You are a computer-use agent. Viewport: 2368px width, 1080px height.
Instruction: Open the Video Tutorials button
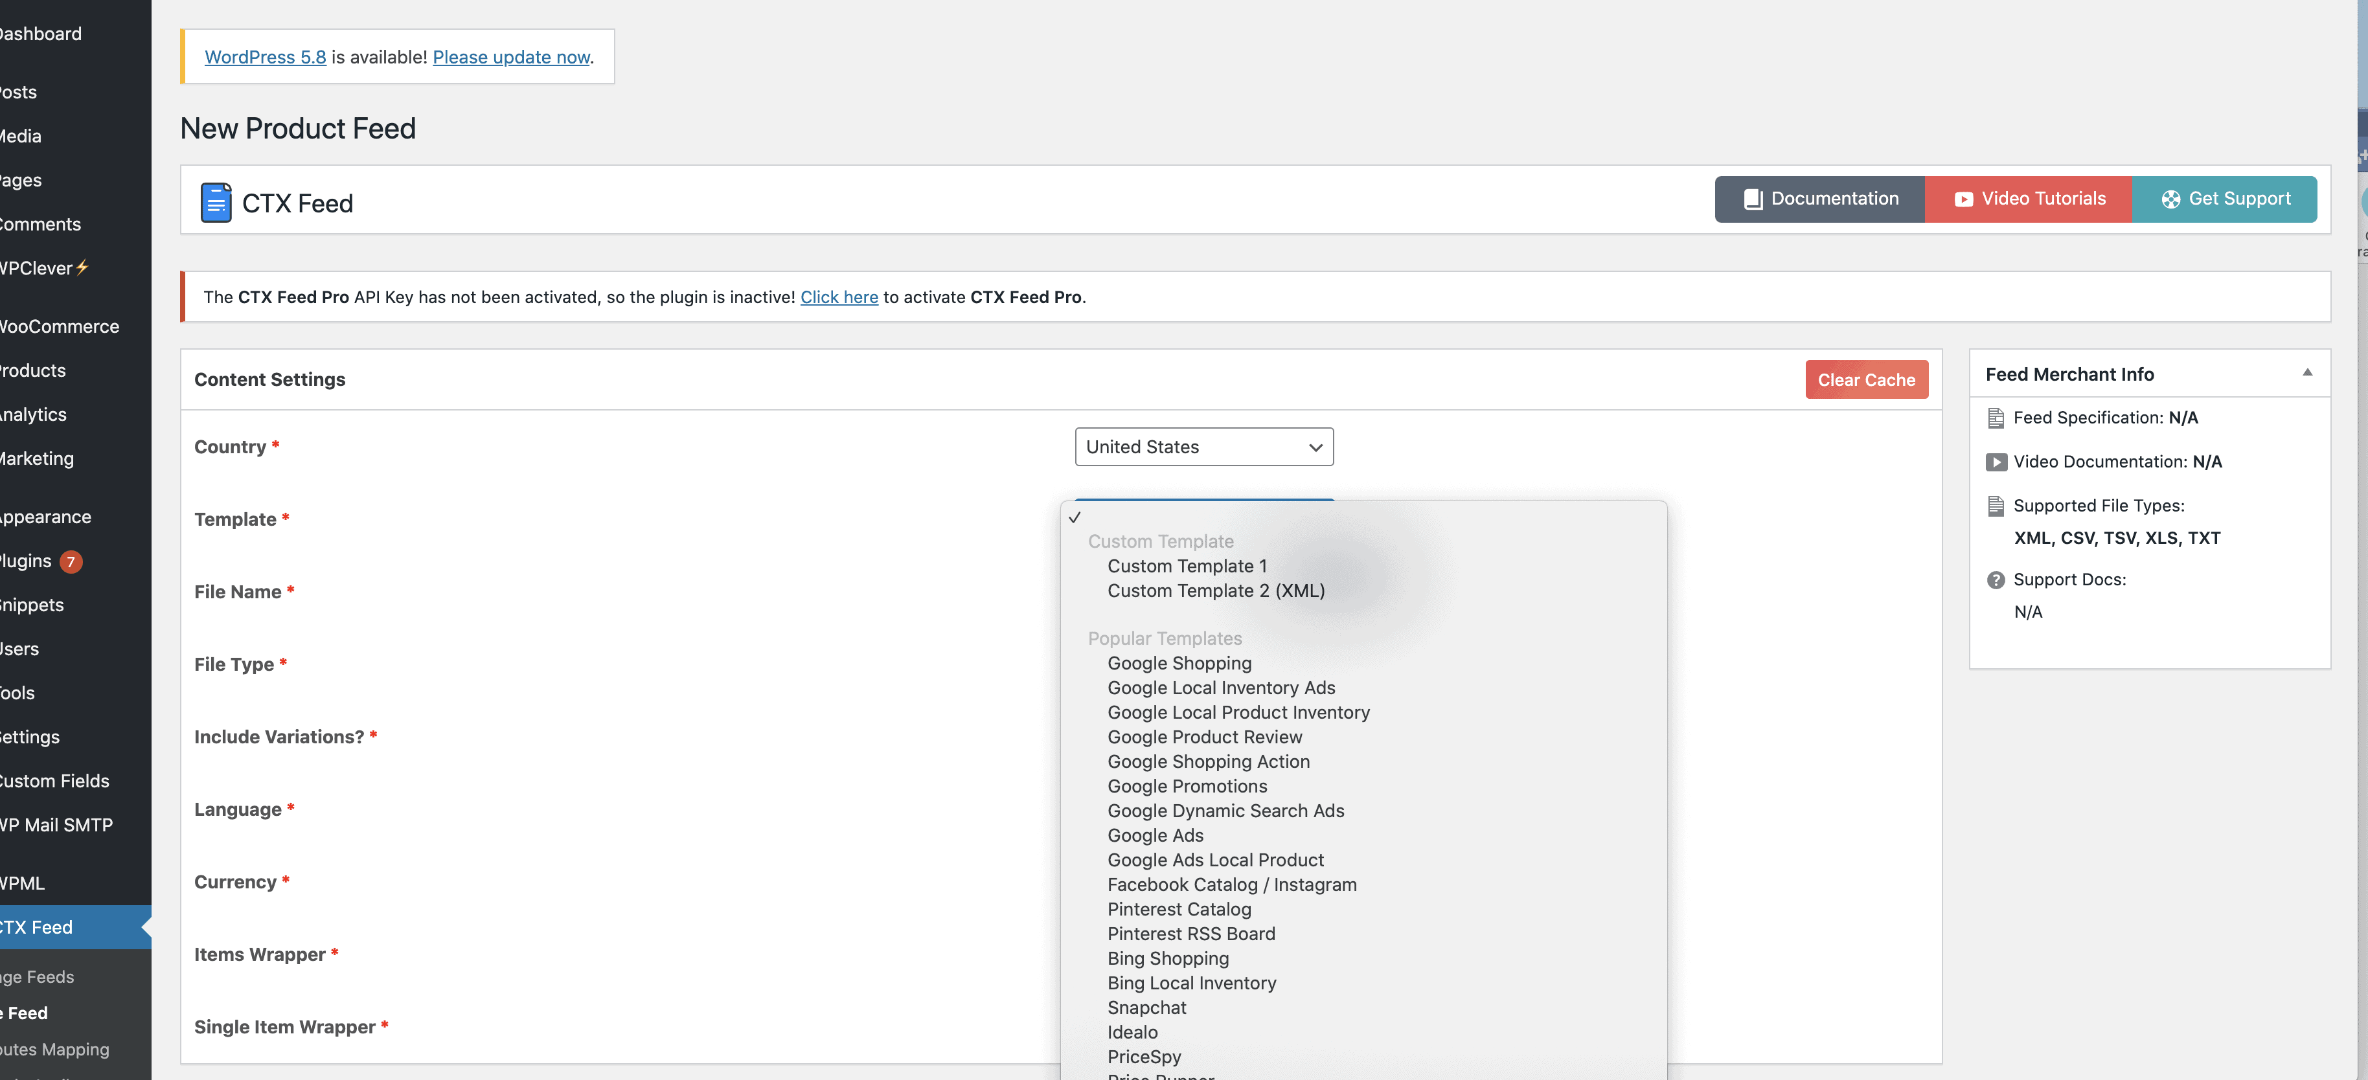pos(2028,199)
